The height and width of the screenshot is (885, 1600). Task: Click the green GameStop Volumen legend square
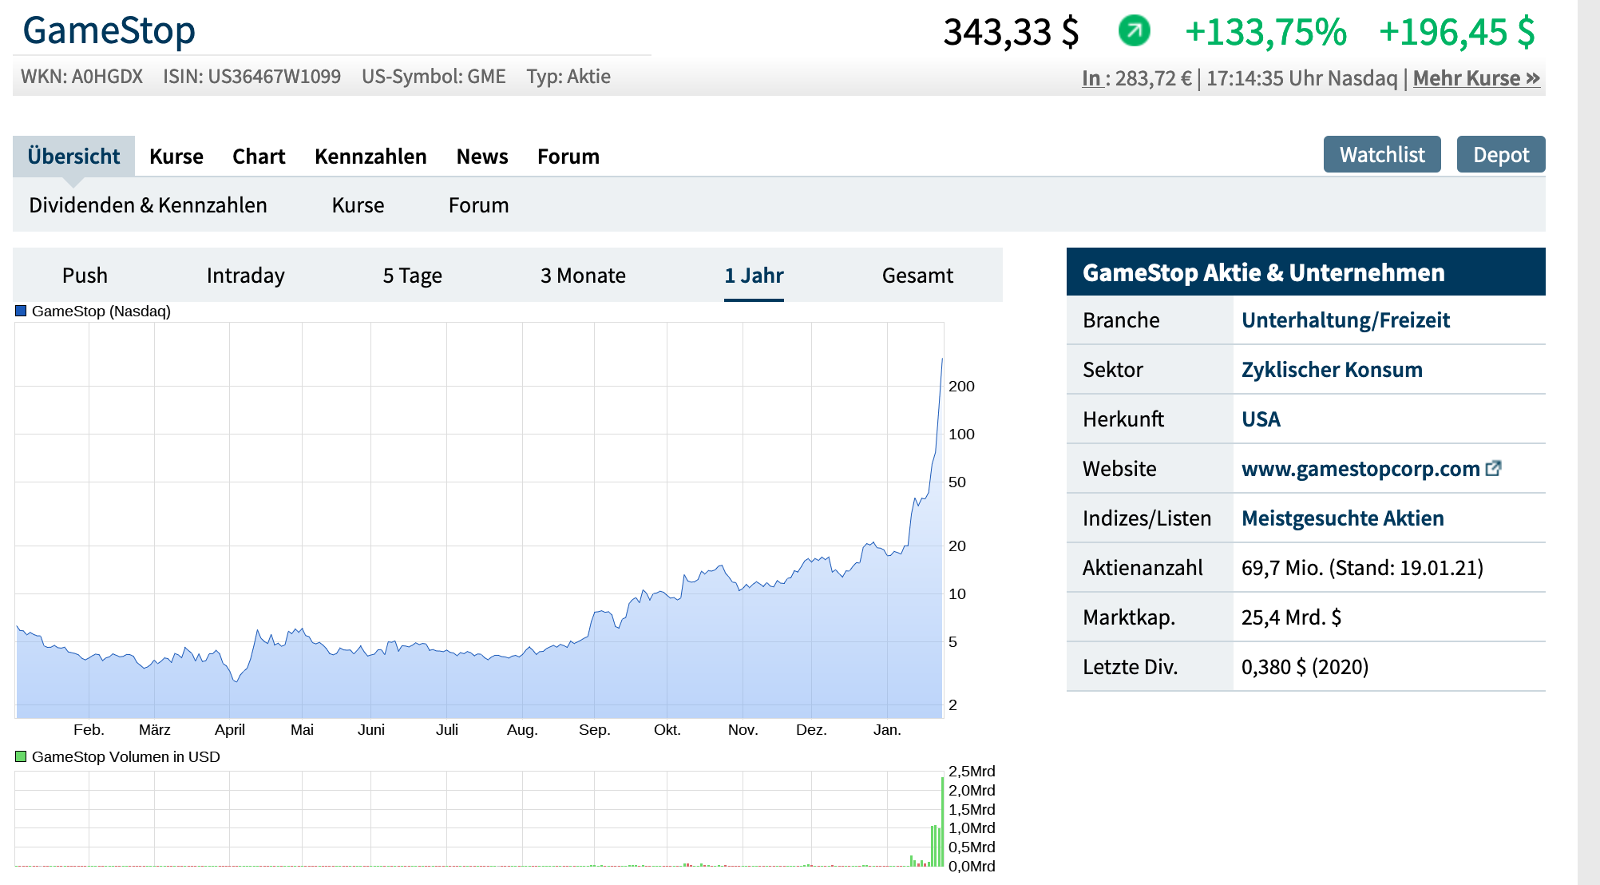click(22, 756)
